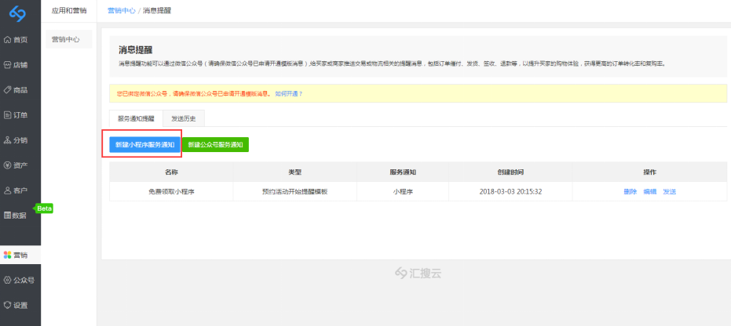Open the 数据 data section icon
Screen dimensions: 731x326
pyautogui.click(x=8, y=215)
